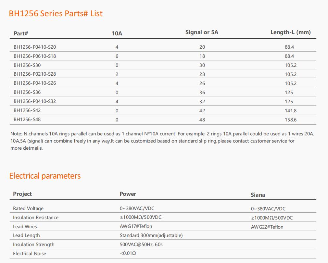Screen dimensions: 328x263
Task: Click the BH1256-S42 part entry
Action: [27, 110]
